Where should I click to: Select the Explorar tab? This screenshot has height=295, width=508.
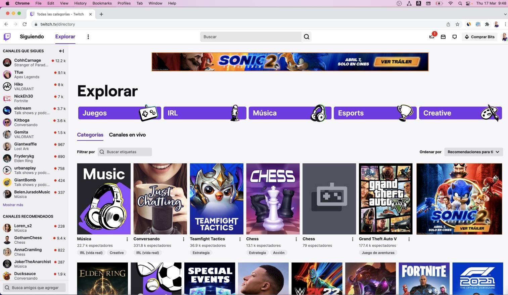coord(65,37)
